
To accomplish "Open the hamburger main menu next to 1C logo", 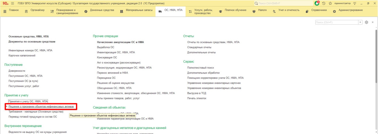I will [13, 4].
